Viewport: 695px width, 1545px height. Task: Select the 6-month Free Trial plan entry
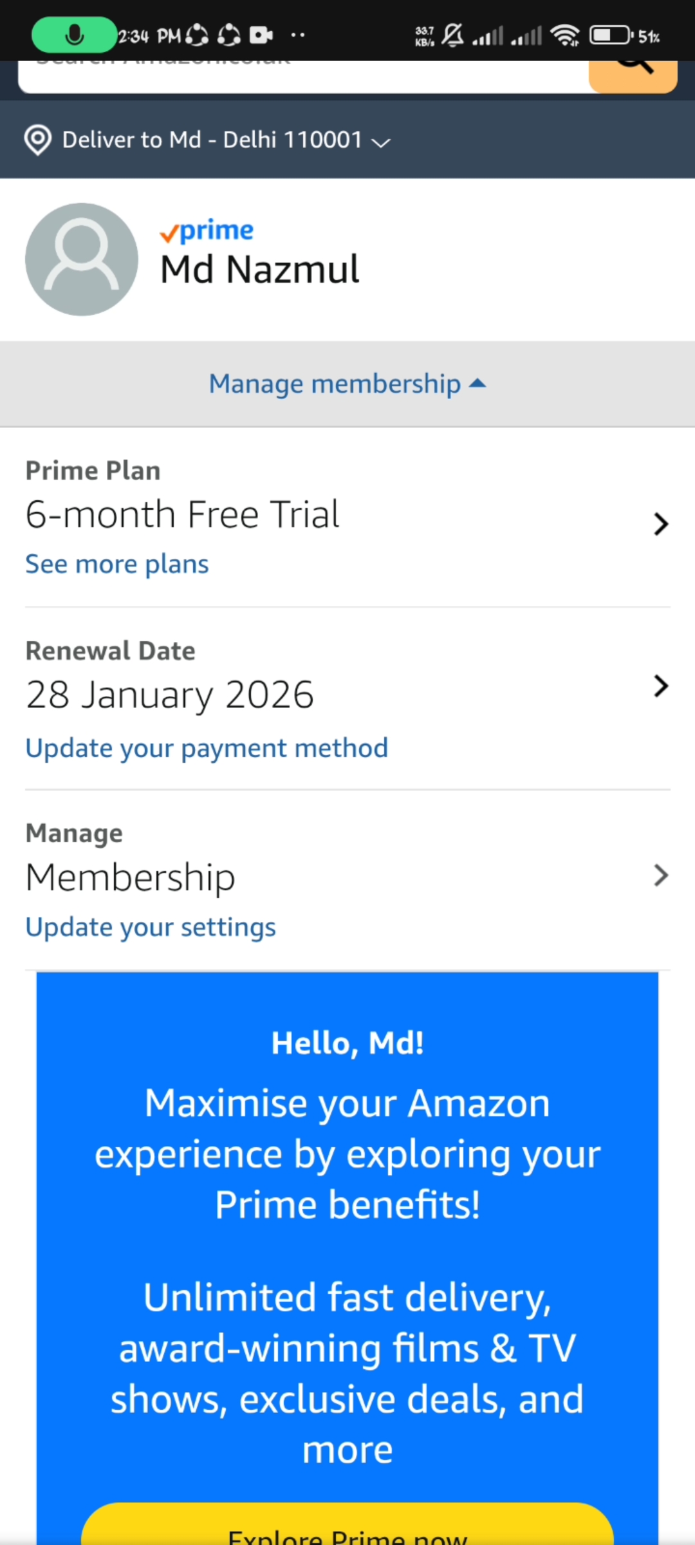pyautogui.click(x=182, y=515)
